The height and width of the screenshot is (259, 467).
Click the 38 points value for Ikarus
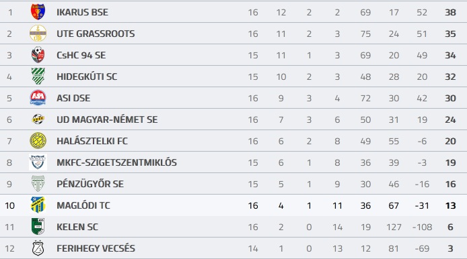(x=450, y=12)
